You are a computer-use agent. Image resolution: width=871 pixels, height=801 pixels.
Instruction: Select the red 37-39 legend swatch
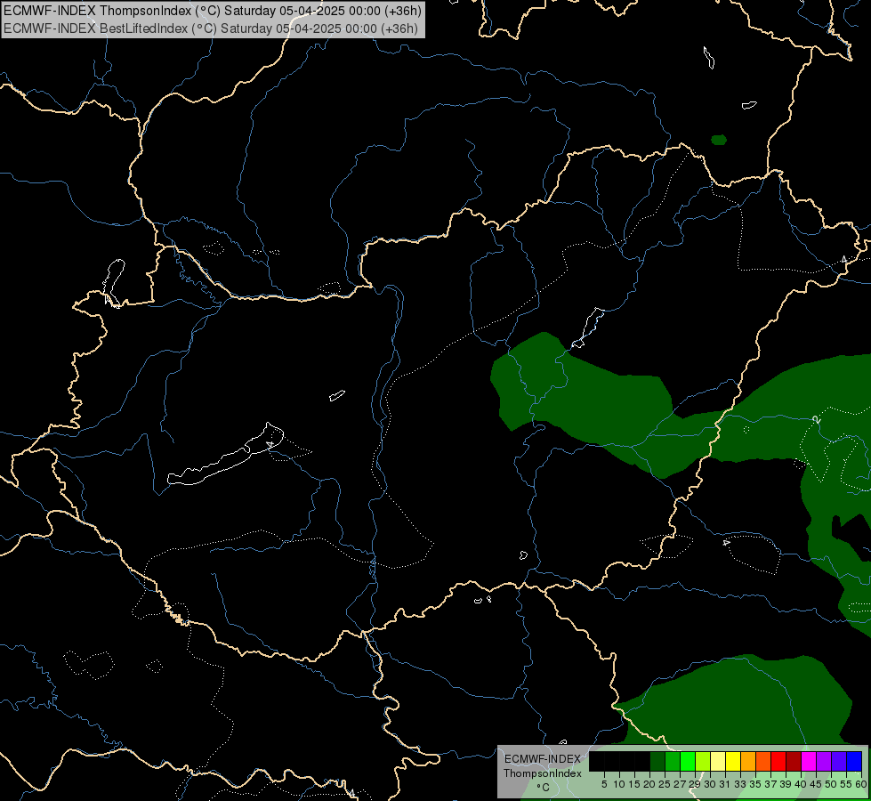(x=778, y=761)
